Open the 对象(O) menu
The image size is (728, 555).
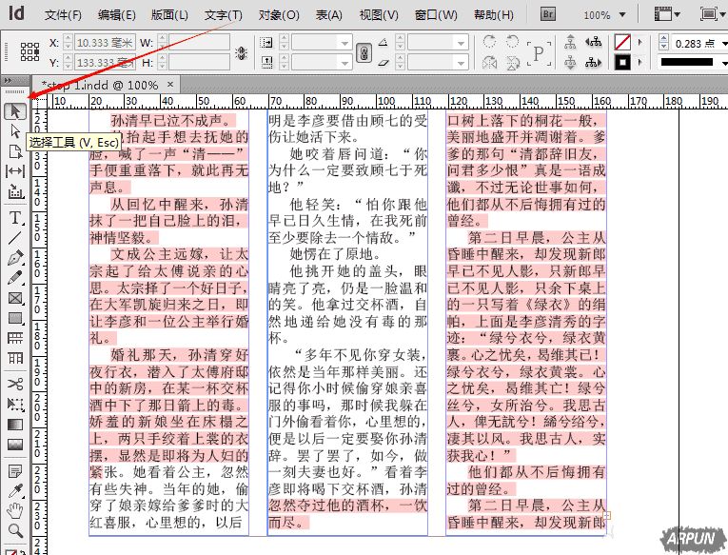[279, 15]
